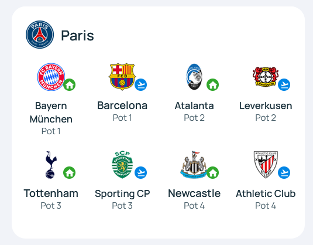Open the Bayer Leverkusen crest
The image size is (313, 245).
[x=266, y=77]
